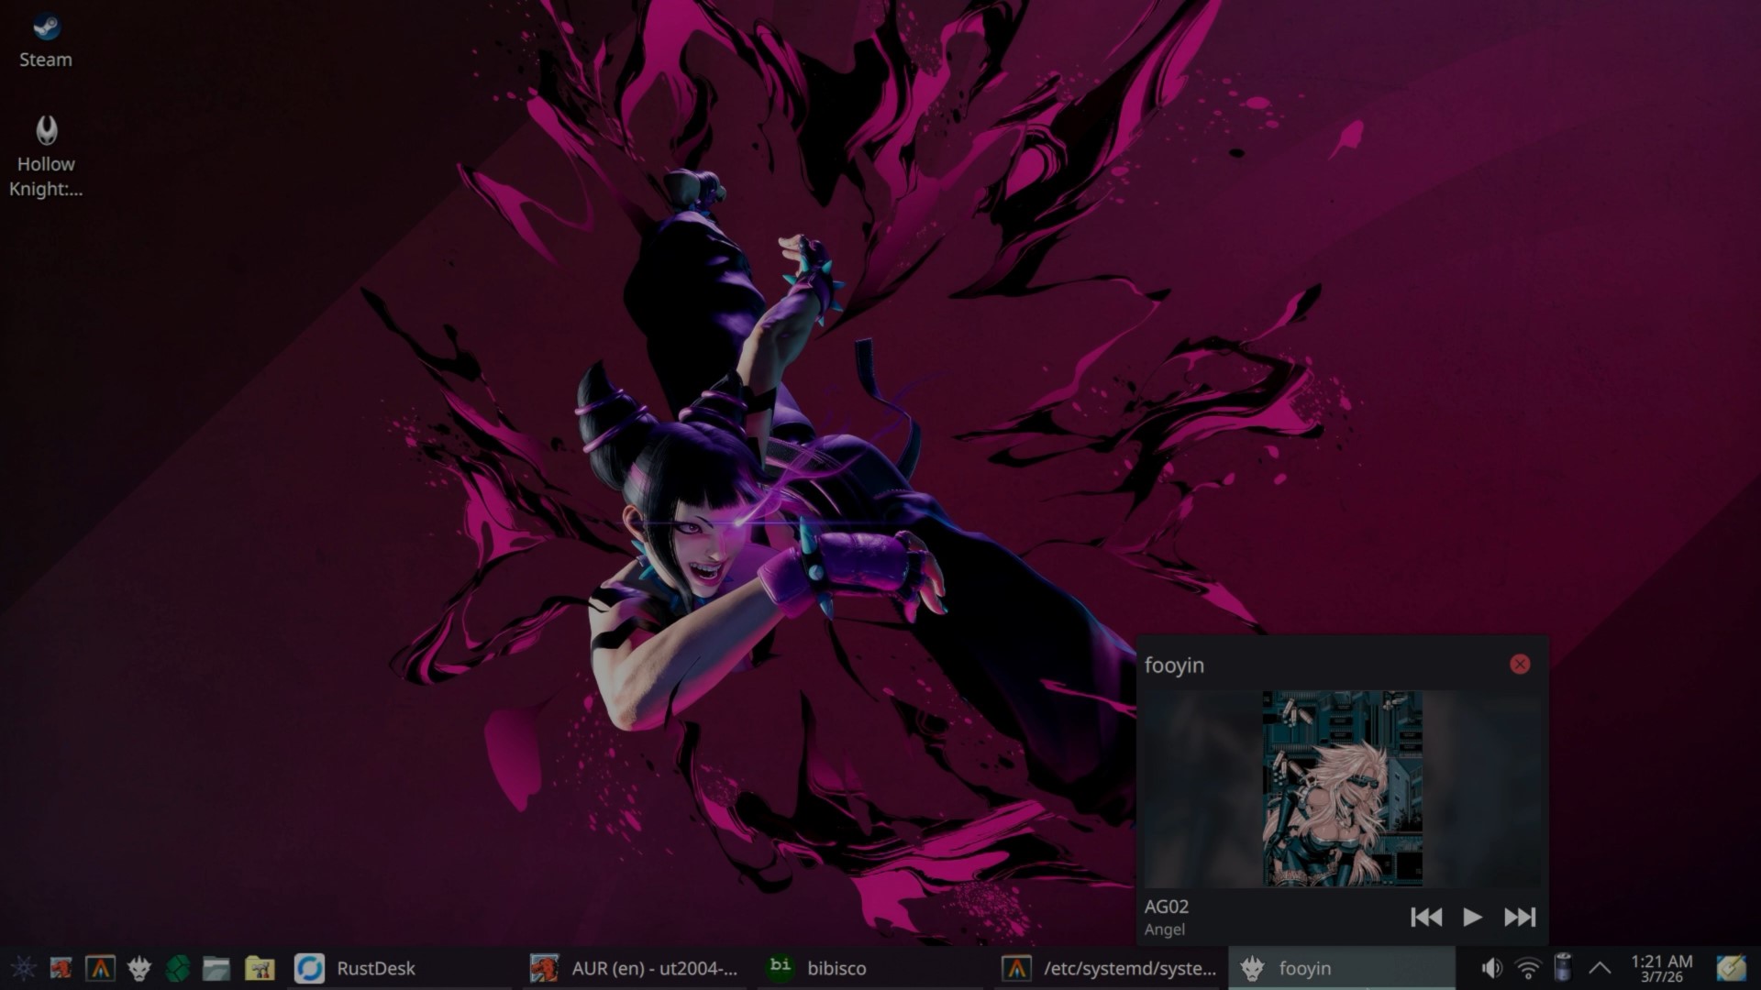1761x990 pixels.
Task: Open the audio volume tray applet
Action: coord(1491,968)
